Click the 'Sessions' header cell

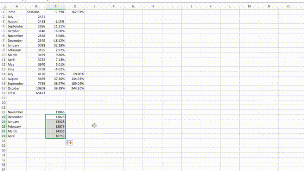[36, 12]
